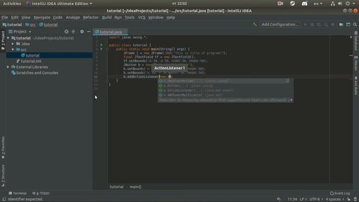Open the UTF-8 encoding selector
This screenshot has width=359, height=202.
pyautogui.click(x=316, y=199)
